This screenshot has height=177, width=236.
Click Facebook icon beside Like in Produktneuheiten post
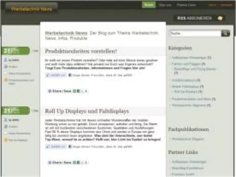coord(70,75)
